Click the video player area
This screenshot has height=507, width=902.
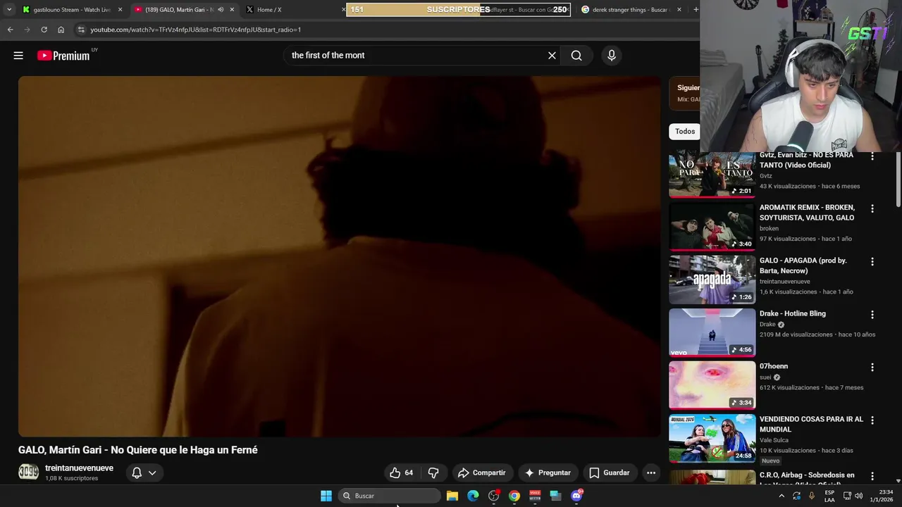click(340, 256)
